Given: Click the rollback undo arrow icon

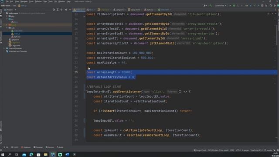Looking at the screenshot, I should (x=266, y=6).
